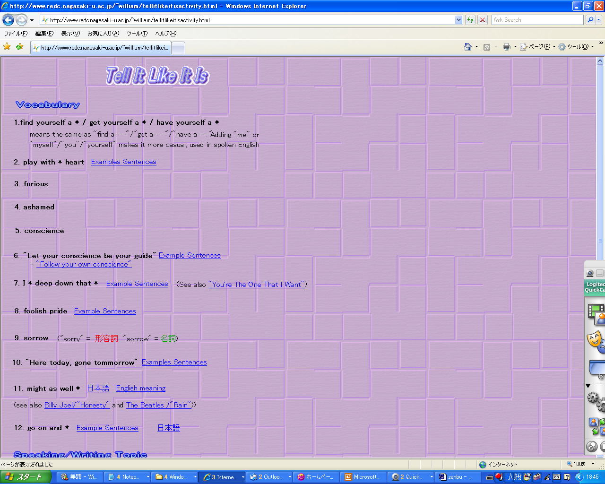Click the Add to Favorites icon
The image size is (605, 484).
(19, 46)
